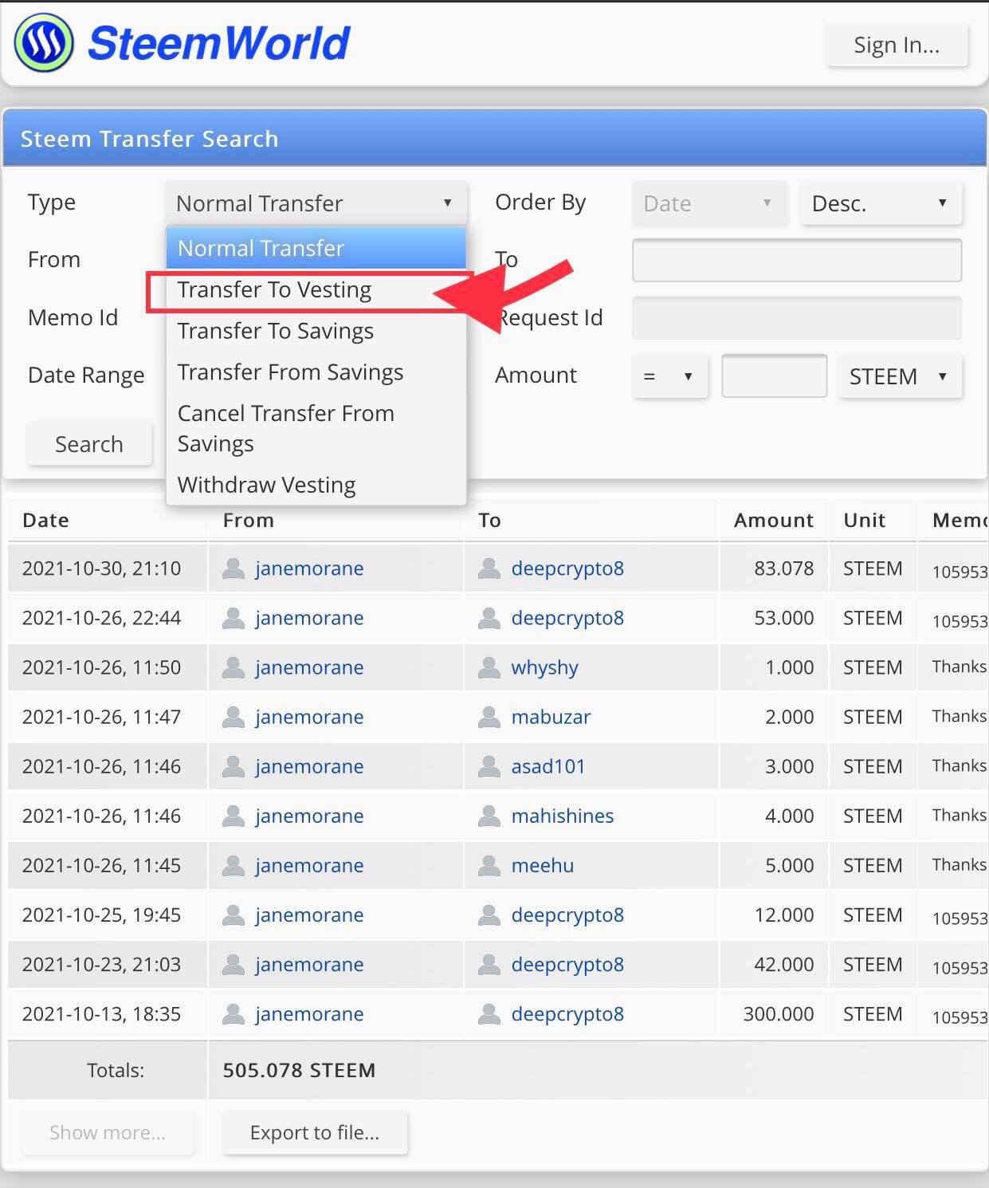Click the Search button
Viewport: 989px width, 1188px height.
[89, 444]
